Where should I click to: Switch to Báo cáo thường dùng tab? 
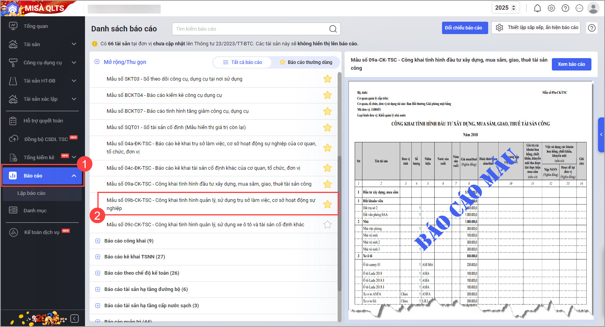point(306,62)
